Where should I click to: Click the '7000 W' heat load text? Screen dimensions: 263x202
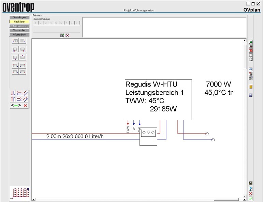(x=218, y=84)
